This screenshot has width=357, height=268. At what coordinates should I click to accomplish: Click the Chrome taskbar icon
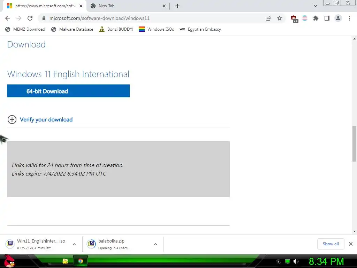point(81,261)
